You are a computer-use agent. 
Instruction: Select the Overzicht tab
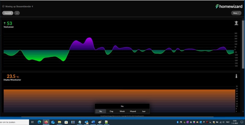tap(8, 13)
